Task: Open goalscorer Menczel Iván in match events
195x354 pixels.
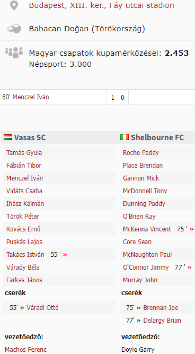Action: [31, 97]
